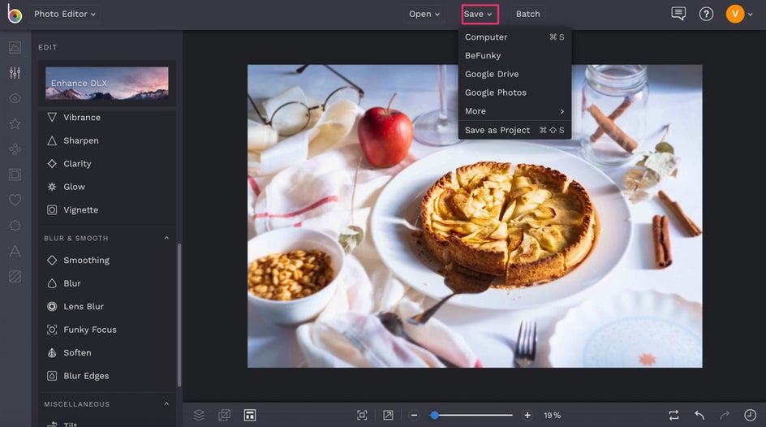Zoom out with the minus button

click(415, 416)
